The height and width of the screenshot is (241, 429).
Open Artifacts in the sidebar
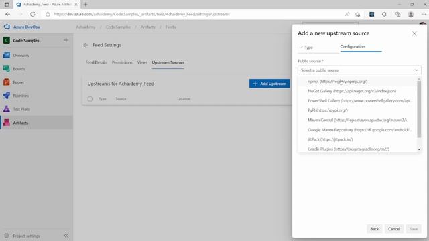[x=36, y=123]
